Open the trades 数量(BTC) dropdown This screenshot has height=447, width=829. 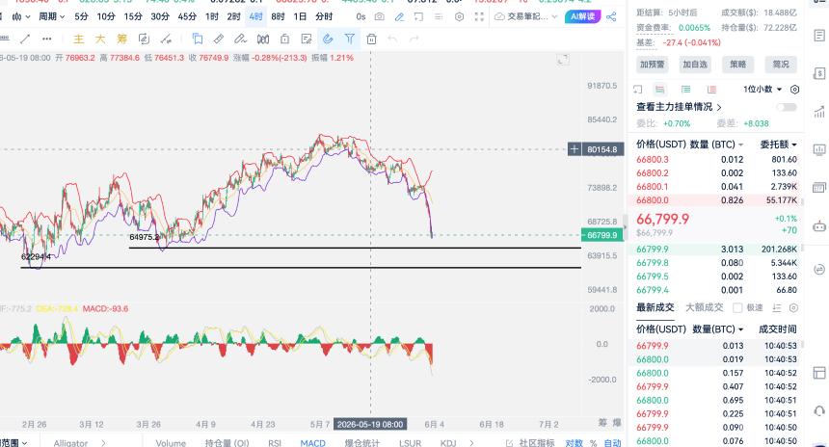[718, 329]
